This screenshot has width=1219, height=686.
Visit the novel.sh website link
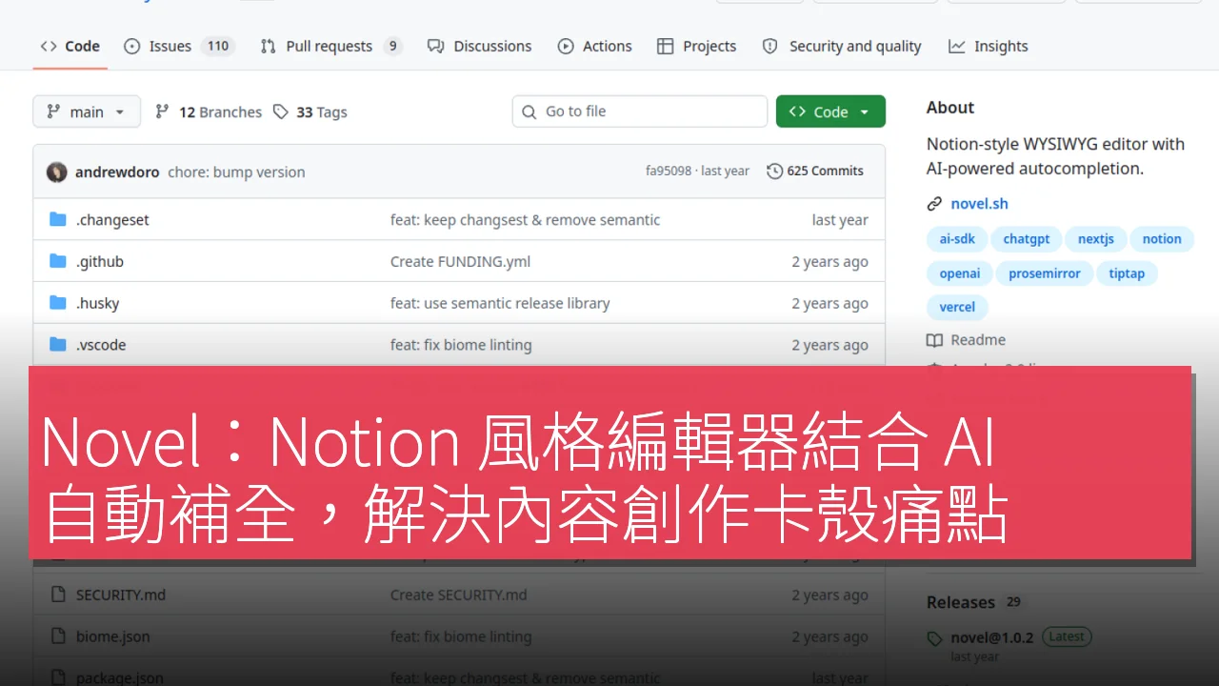point(979,204)
